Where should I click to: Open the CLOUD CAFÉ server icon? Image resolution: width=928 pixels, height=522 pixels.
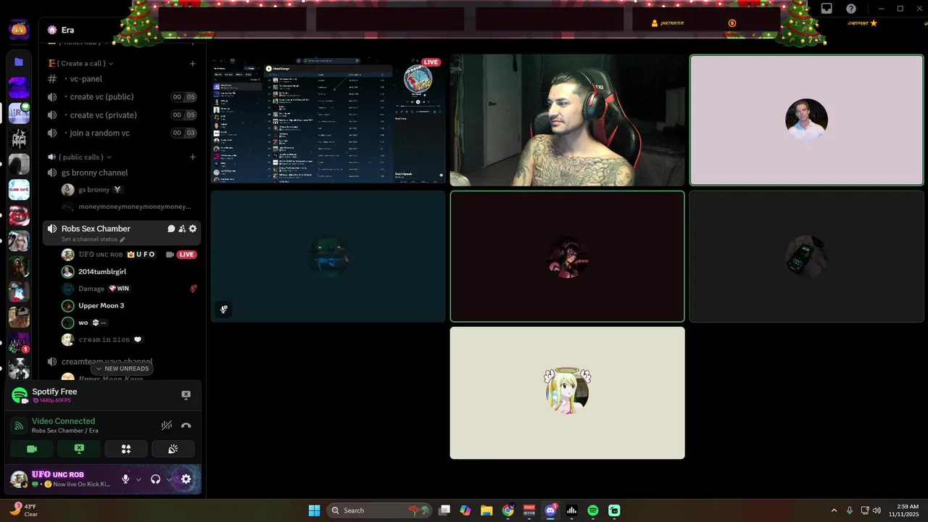point(19,190)
